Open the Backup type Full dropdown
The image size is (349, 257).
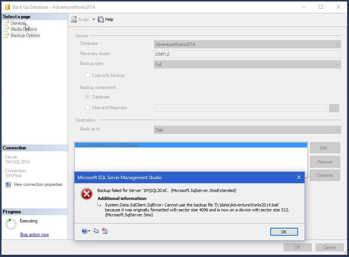247,65
